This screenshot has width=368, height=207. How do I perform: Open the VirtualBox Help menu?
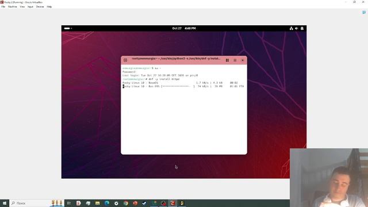point(49,7)
